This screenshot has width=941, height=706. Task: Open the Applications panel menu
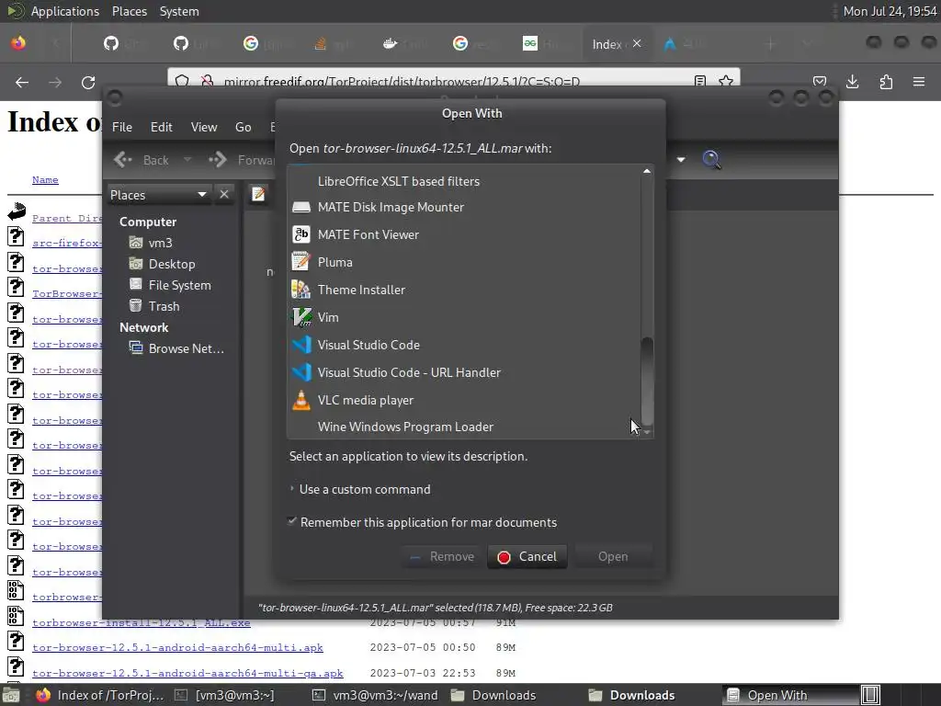pos(65,11)
